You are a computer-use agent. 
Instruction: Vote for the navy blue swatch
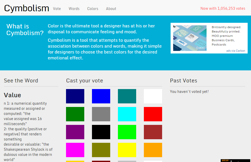[75, 96]
